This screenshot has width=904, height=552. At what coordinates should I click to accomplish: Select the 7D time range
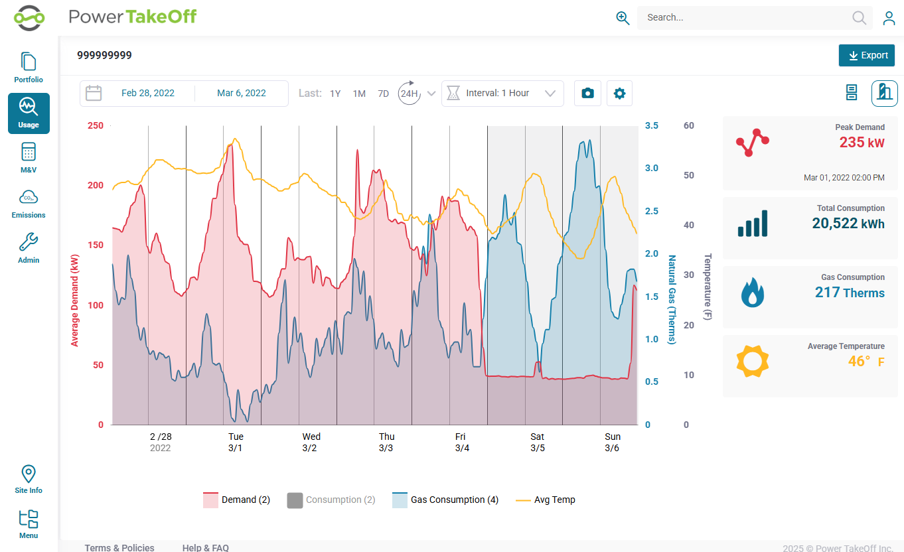click(383, 94)
